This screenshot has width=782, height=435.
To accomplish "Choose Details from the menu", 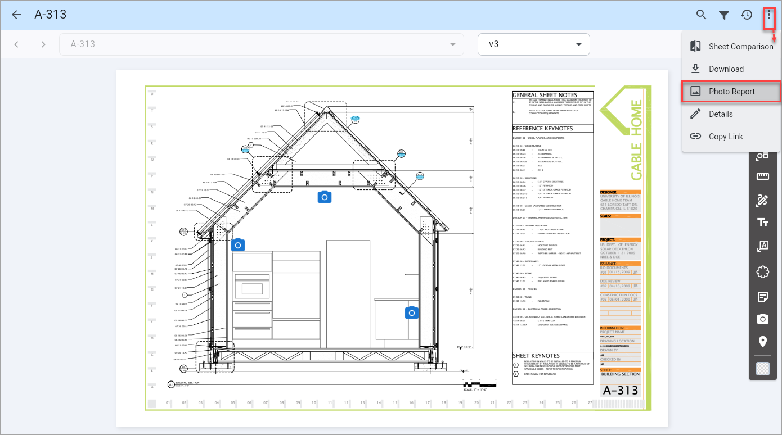I will [731, 114].
